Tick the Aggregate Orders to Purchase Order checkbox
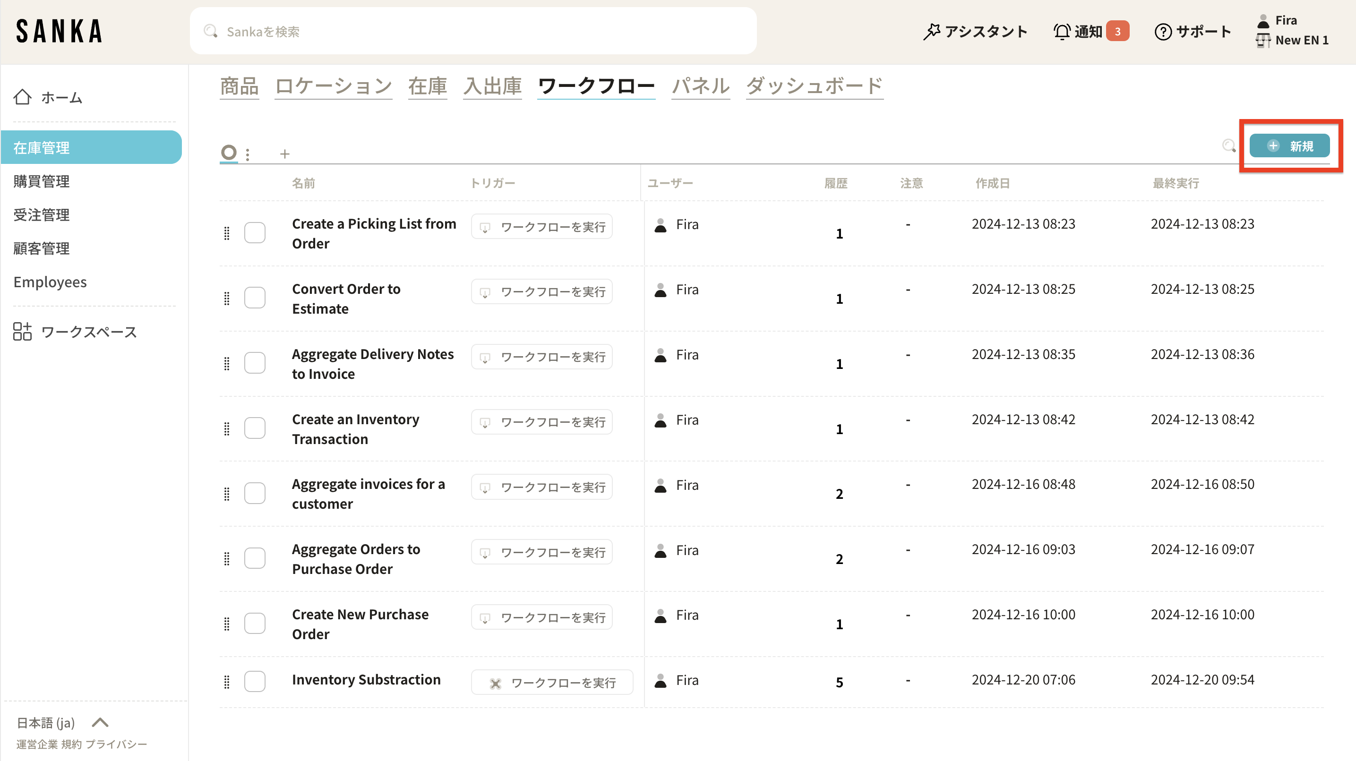The height and width of the screenshot is (761, 1356). (255, 558)
